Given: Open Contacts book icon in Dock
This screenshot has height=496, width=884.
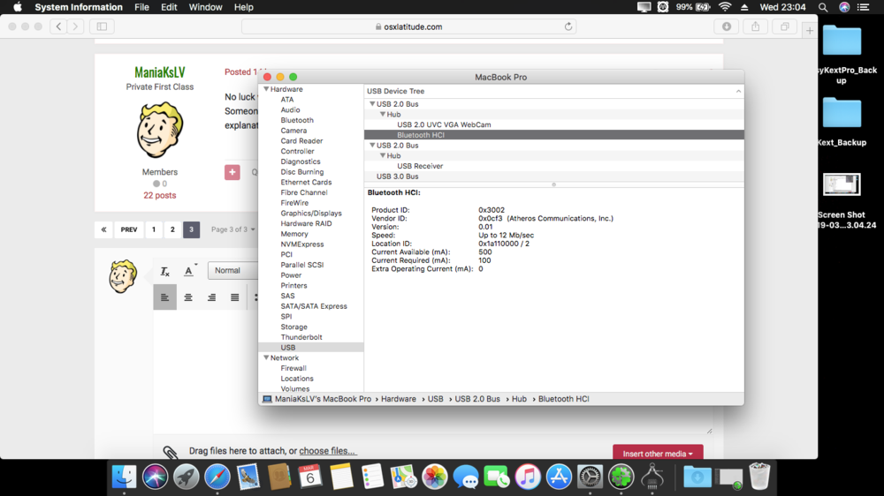Looking at the screenshot, I should coord(279,477).
